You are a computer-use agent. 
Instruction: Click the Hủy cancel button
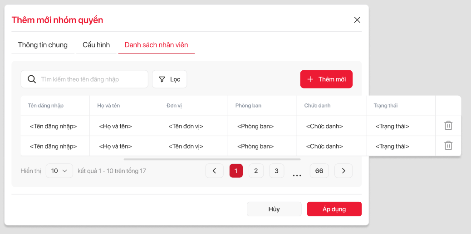click(x=274, y=209)
